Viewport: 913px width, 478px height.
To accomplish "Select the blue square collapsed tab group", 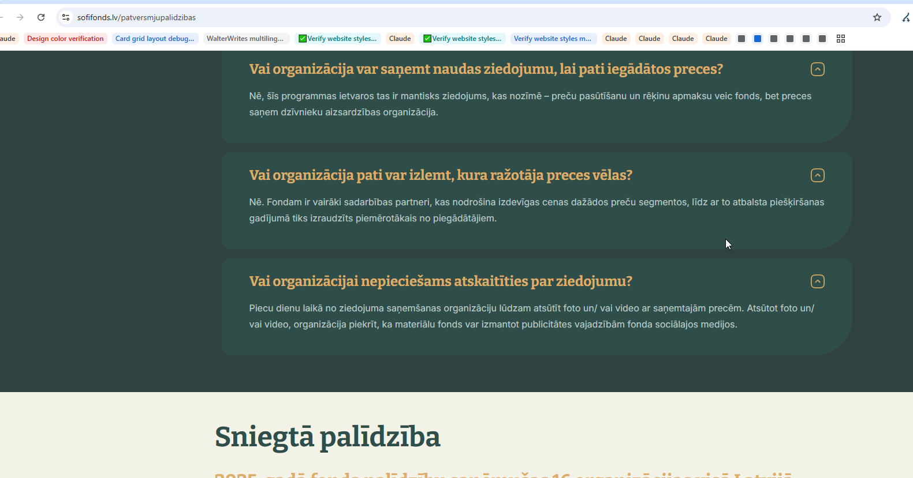I will point(758,39).
